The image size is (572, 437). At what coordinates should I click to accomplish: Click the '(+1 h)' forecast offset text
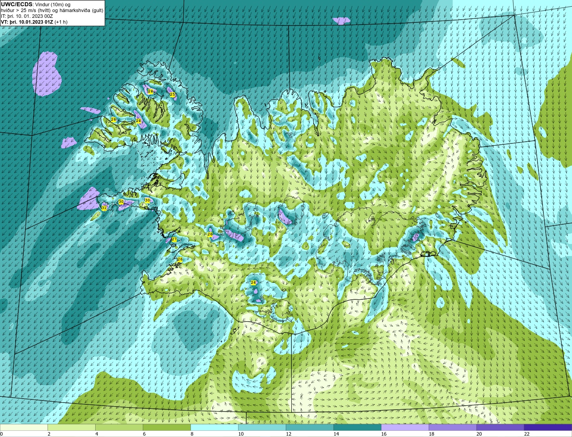(61, 22)
